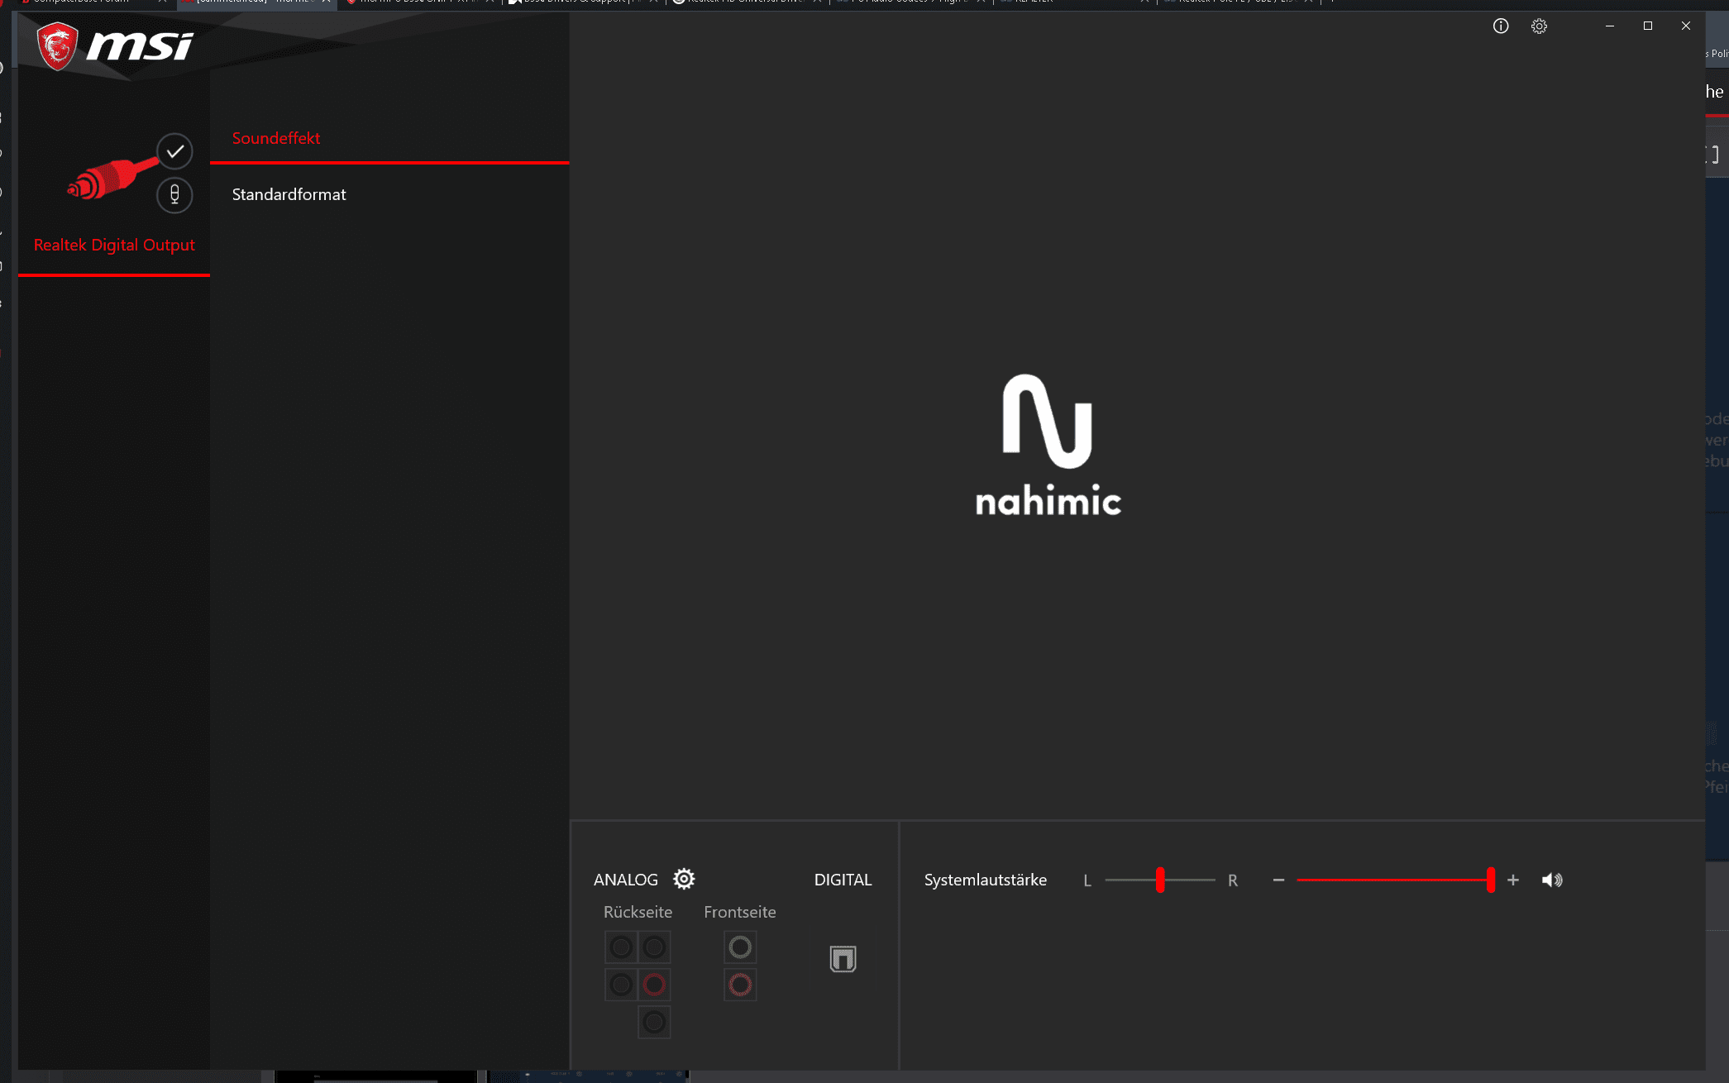Select the bottom rear panel audio jack
This screenshot has width=1729, height=1083.
(x=654, y=1023)
